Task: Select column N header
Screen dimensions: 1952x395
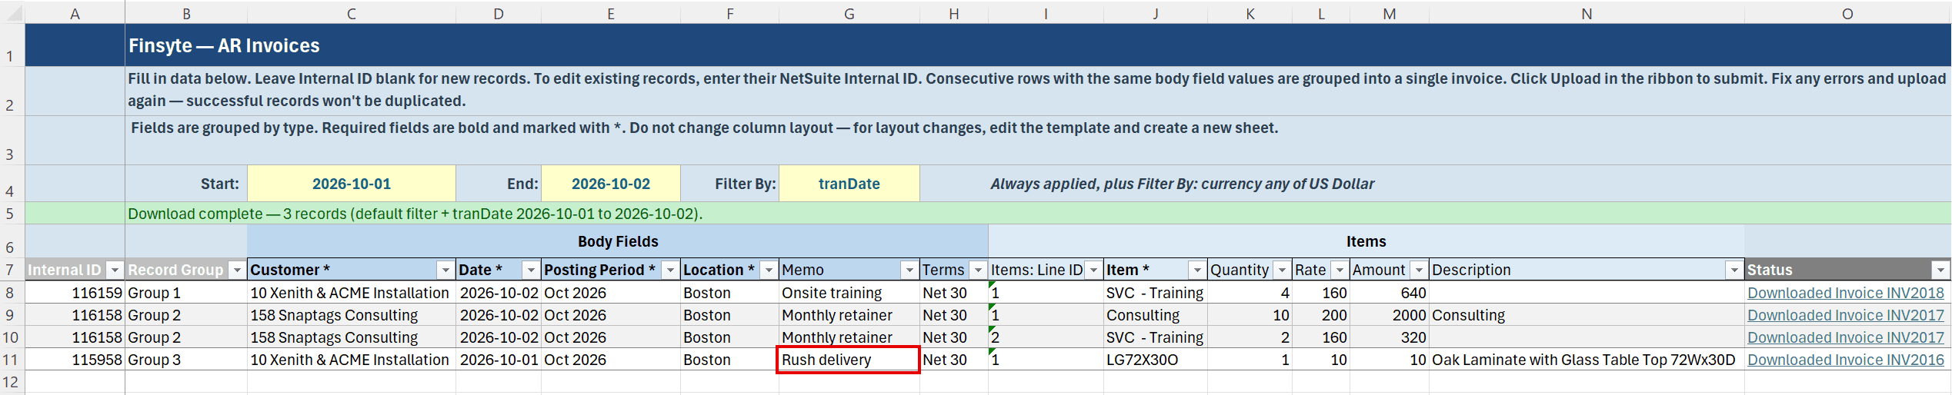Action: [x=1587, y=13]
